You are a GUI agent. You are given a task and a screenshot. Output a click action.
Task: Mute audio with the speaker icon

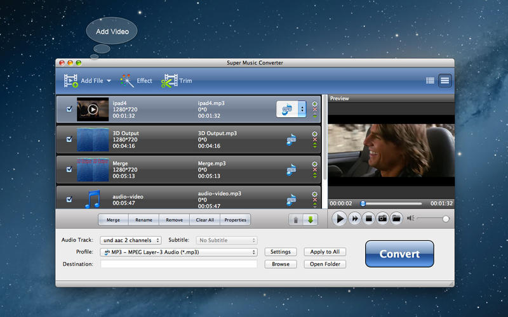(411, 219)
